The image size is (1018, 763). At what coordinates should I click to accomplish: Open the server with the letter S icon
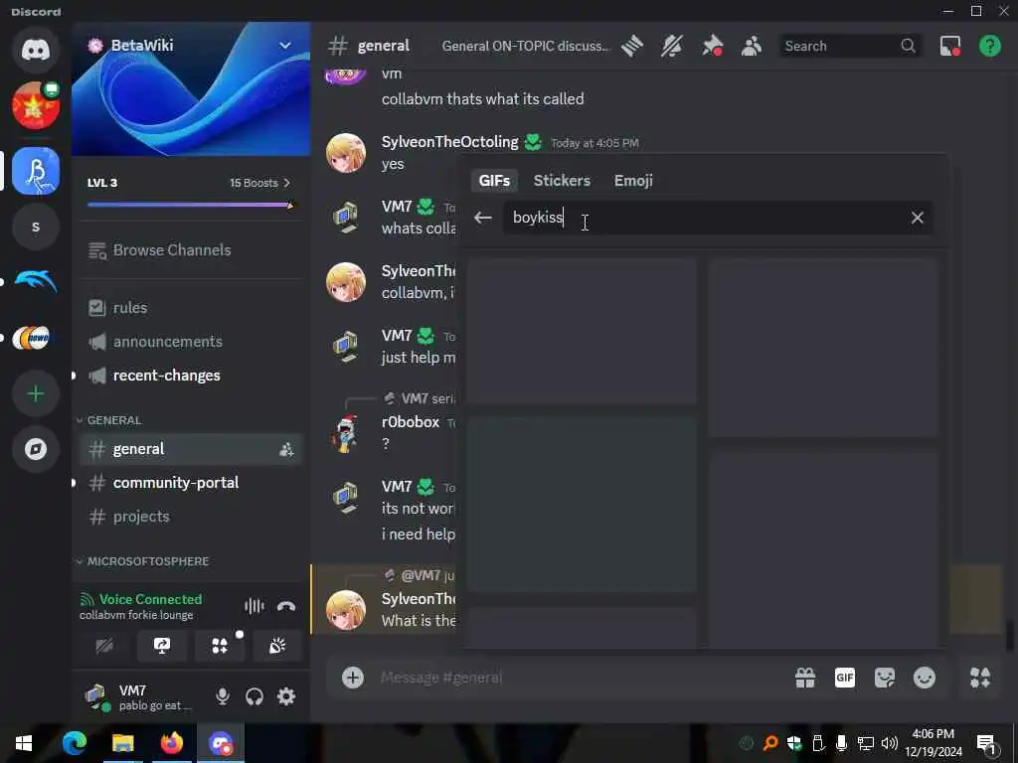(36, 228)
